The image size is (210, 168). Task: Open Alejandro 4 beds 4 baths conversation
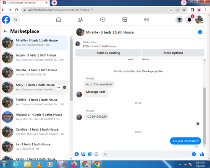coord(34,117)
